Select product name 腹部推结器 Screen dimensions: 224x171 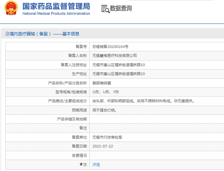(102, 83)
